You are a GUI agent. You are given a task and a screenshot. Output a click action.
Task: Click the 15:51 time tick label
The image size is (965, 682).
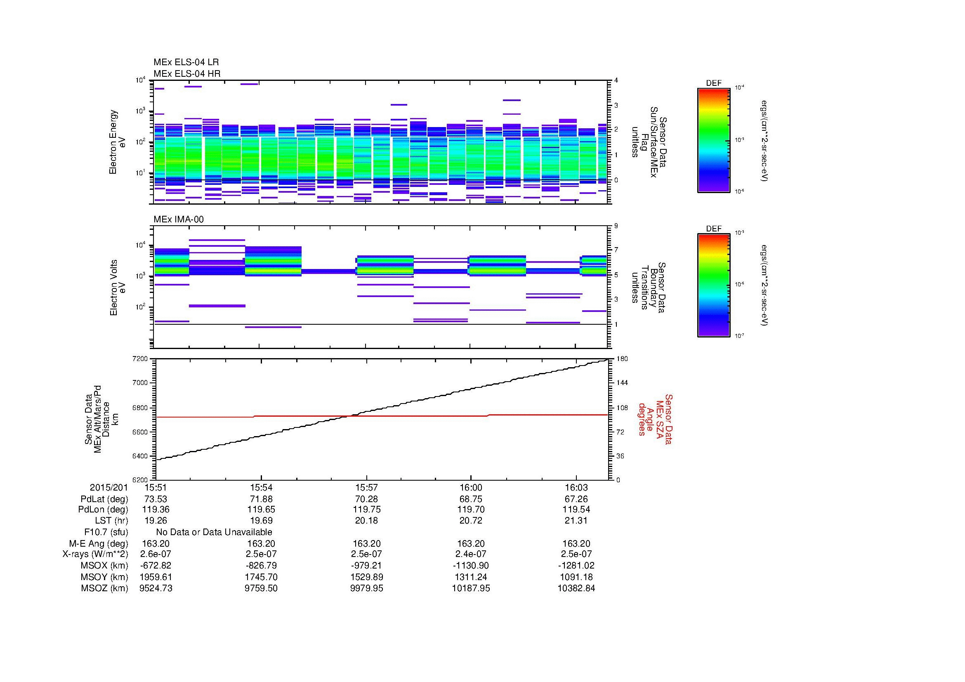click(156, 488)
